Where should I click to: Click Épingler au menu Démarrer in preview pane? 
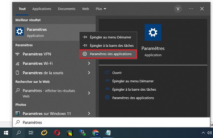click(x=133, y=81)
